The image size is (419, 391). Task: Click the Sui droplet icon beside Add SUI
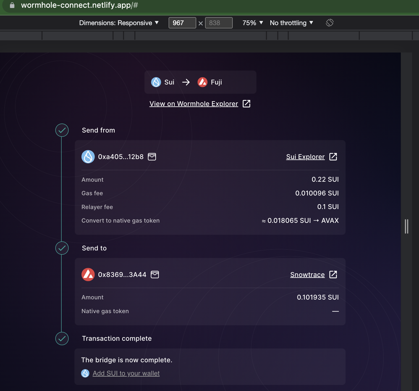(x=85, y=373)
